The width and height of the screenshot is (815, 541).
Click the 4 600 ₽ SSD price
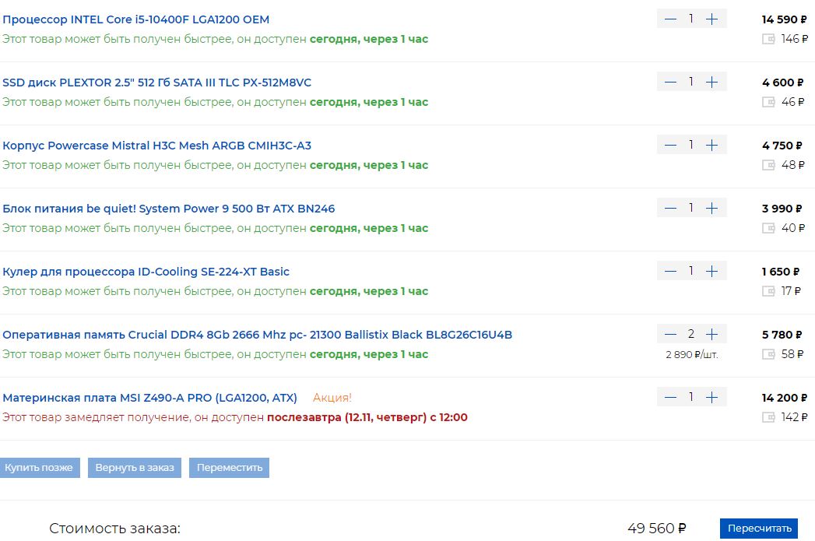pos(783,83)
